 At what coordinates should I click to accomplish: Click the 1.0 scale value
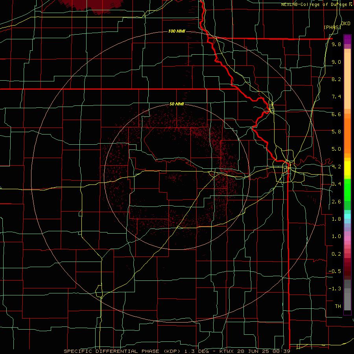pyautogui.click(x=336, y=236)
